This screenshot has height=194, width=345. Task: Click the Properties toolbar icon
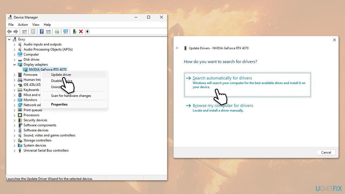coord(33,32)
